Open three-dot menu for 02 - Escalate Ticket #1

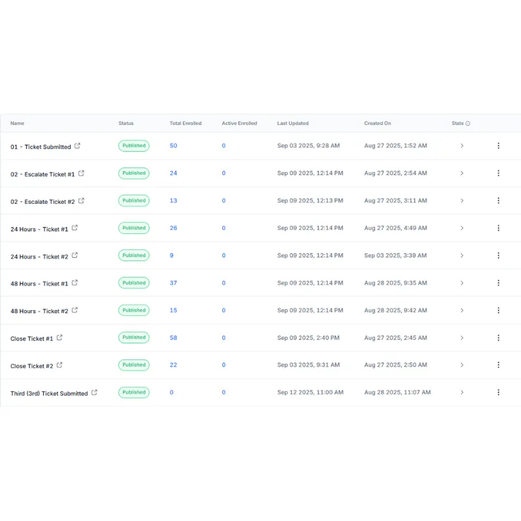coord(498,173)
